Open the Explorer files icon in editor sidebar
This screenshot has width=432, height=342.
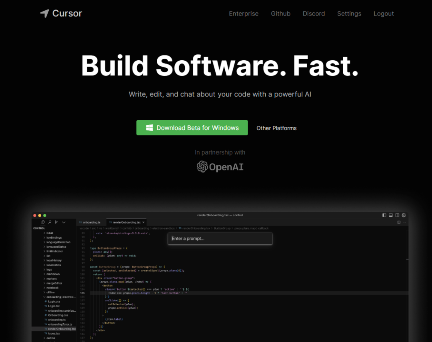[43, 222]
